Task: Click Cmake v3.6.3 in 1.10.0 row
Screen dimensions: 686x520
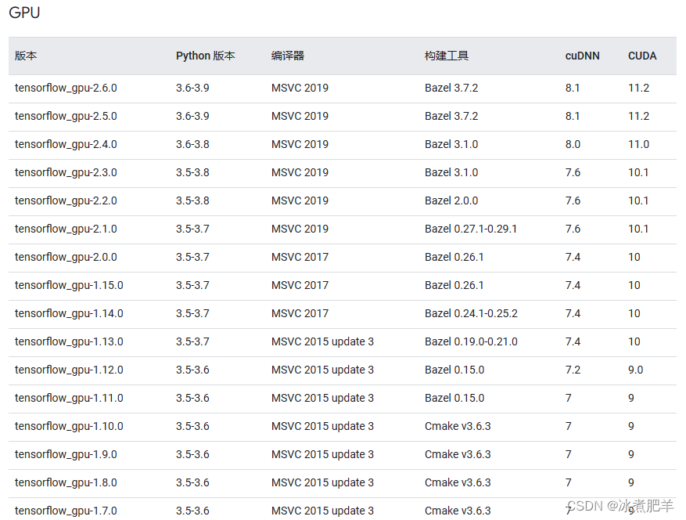Action: point(458,426)
